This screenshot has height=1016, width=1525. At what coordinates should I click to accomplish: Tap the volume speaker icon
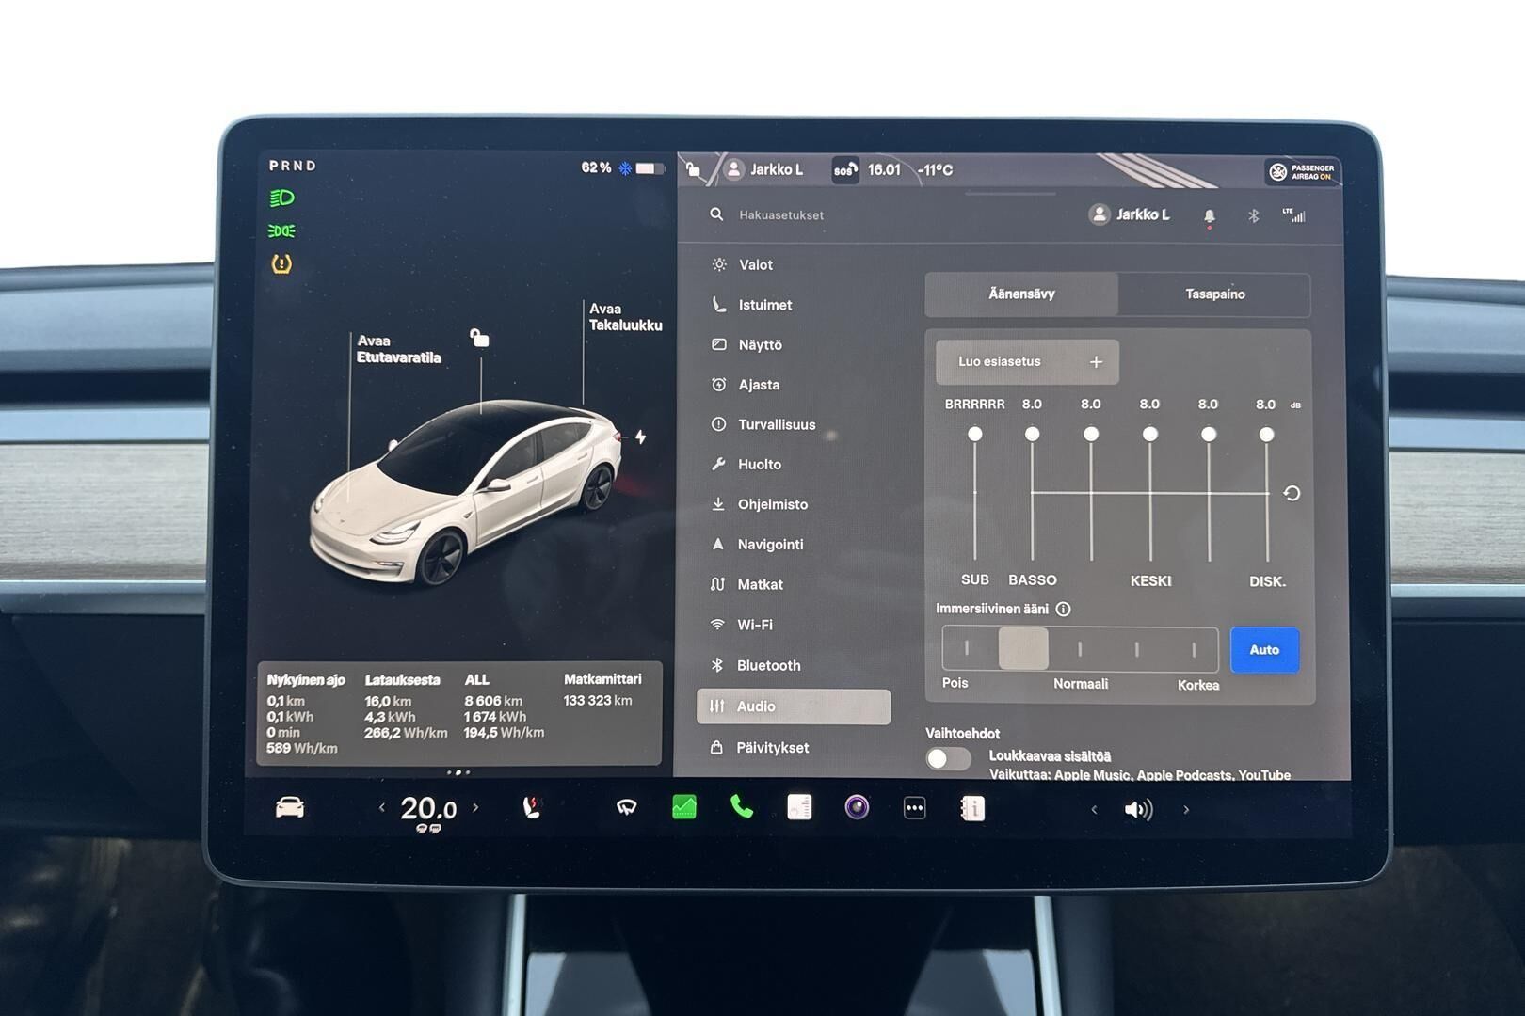point(1138,809)
